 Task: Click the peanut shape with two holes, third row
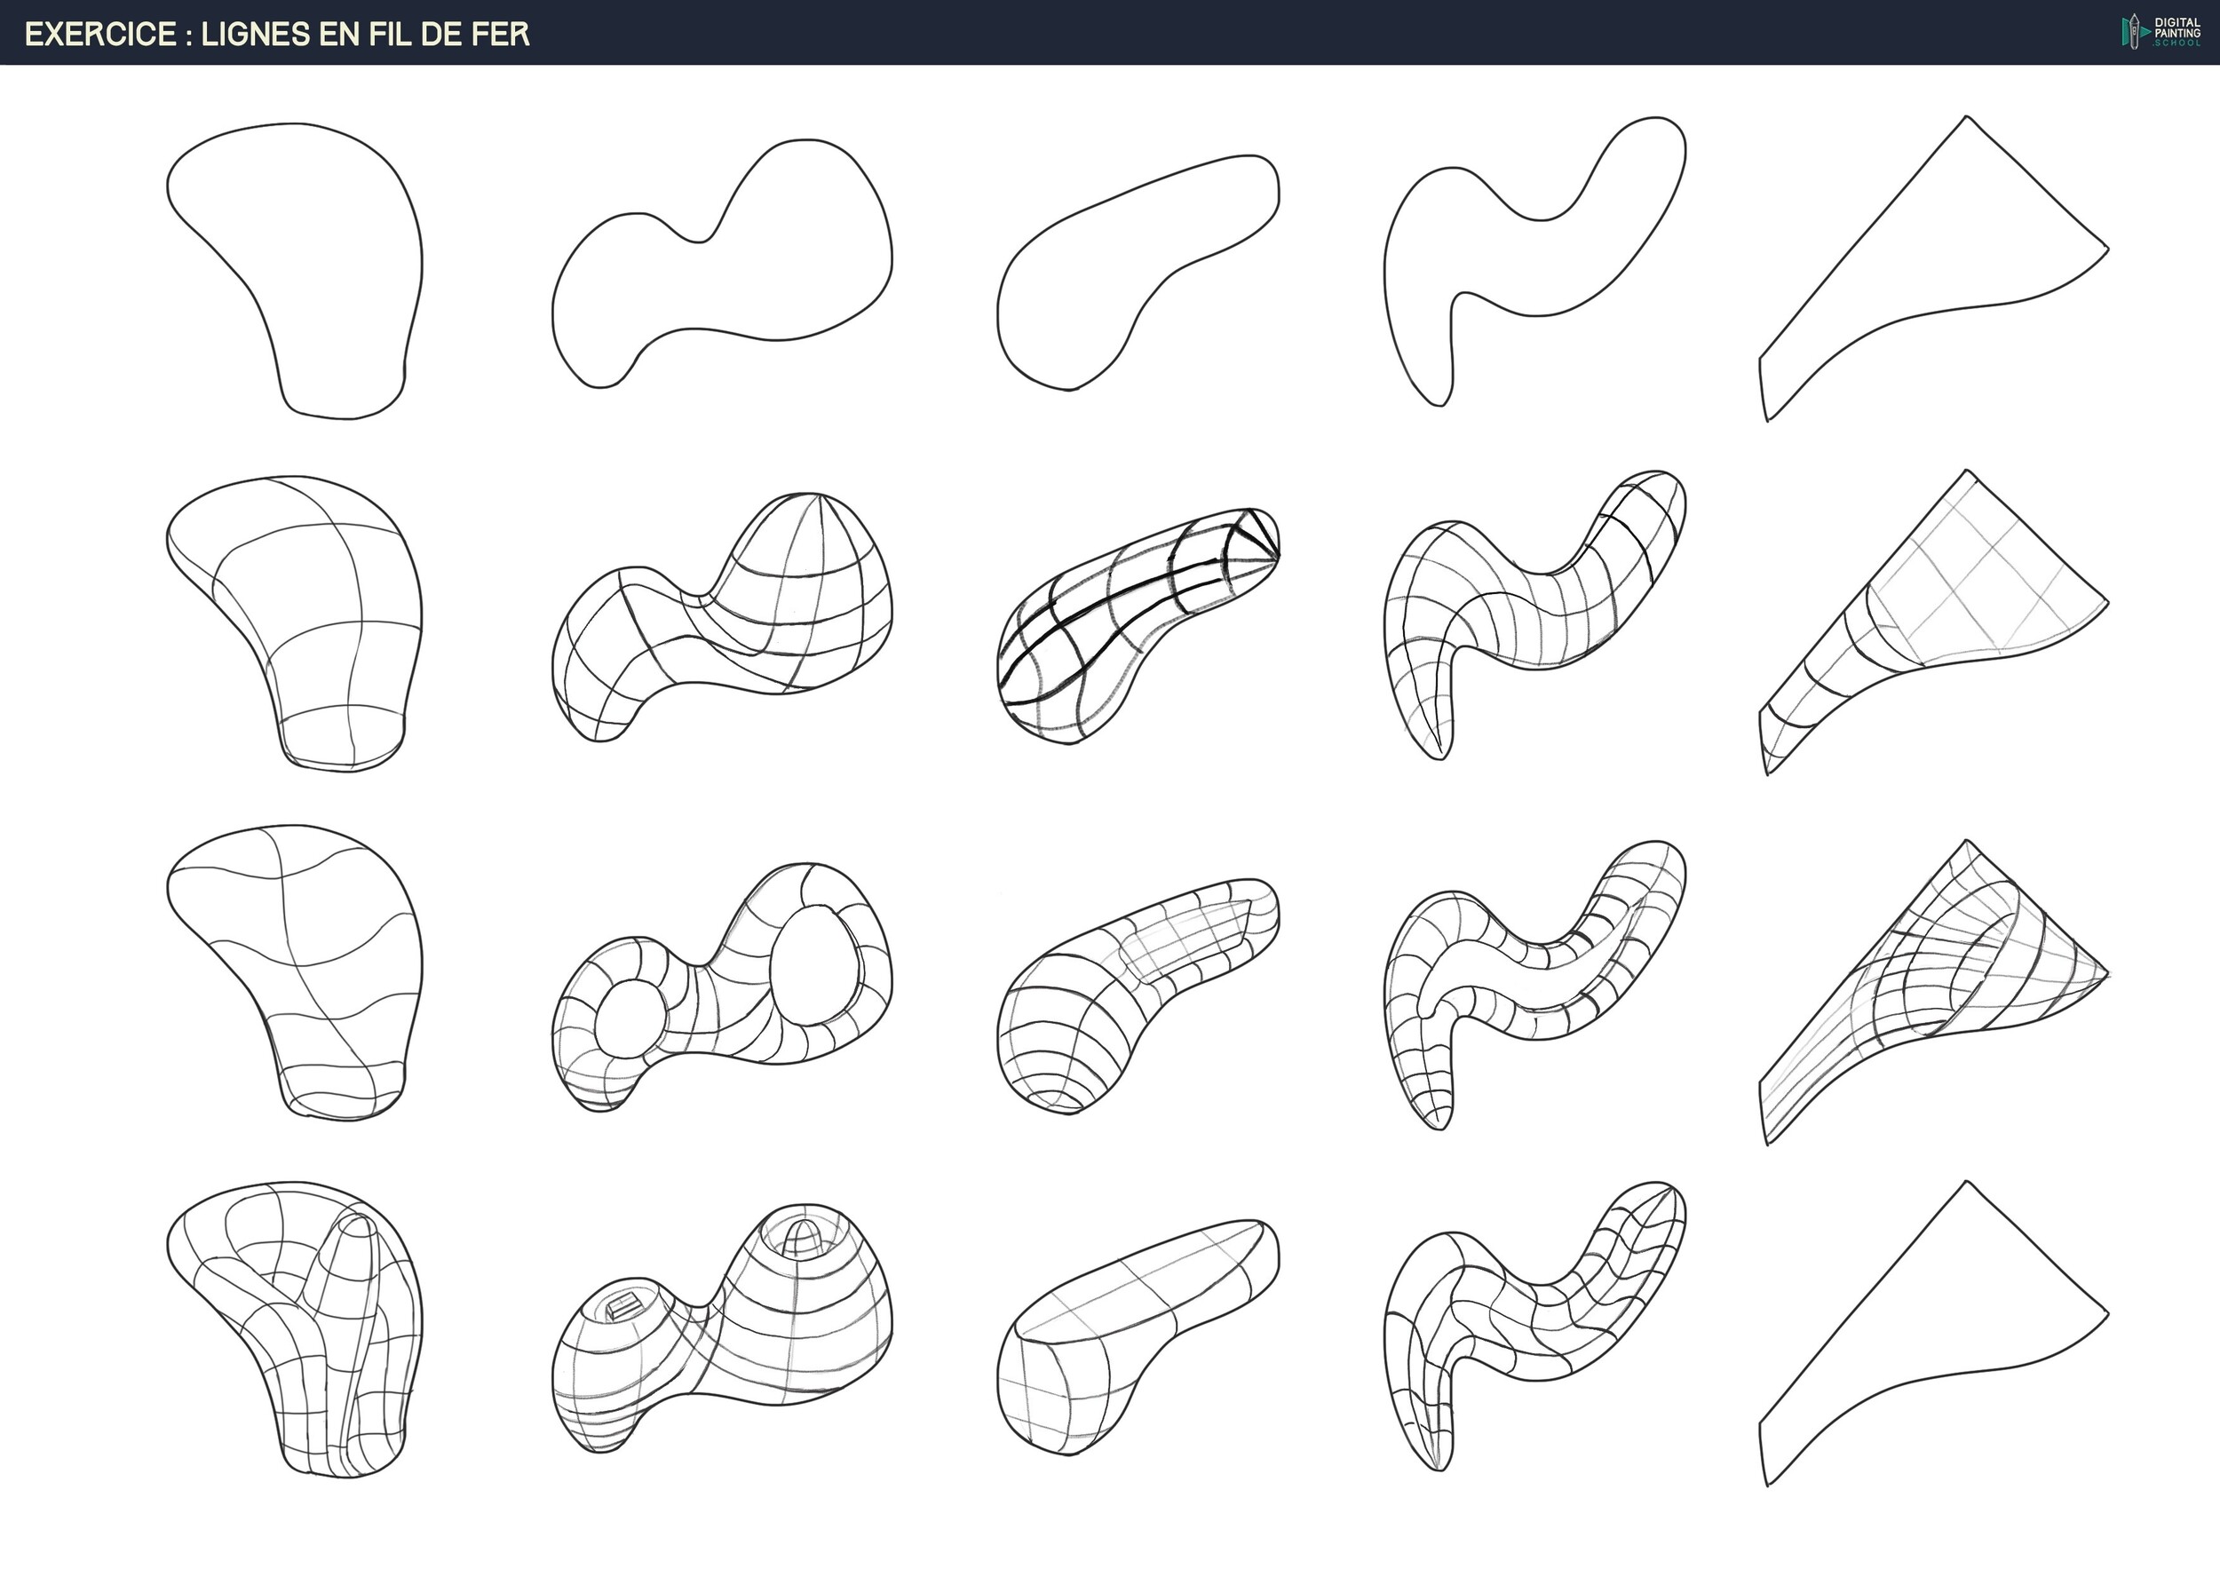point(722,987)
